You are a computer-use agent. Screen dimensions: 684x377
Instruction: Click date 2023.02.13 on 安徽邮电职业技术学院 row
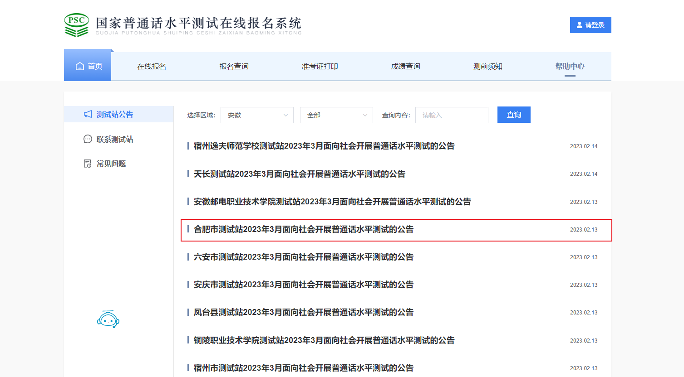click(584, 202)
